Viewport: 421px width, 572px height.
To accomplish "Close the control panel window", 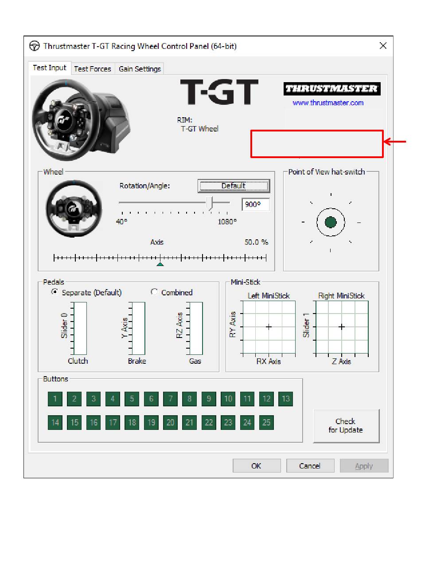I will pos(383,46).
